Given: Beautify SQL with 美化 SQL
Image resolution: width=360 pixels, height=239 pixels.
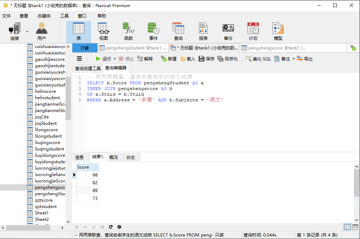Looking at the screenshot, I should 258,59.
